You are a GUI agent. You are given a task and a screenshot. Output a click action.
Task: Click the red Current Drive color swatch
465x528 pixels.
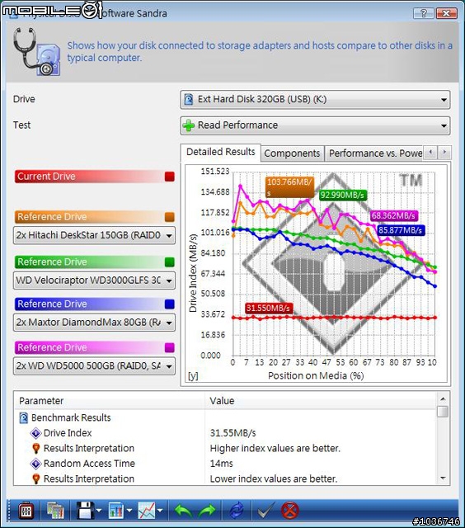[x=170, y=177]
